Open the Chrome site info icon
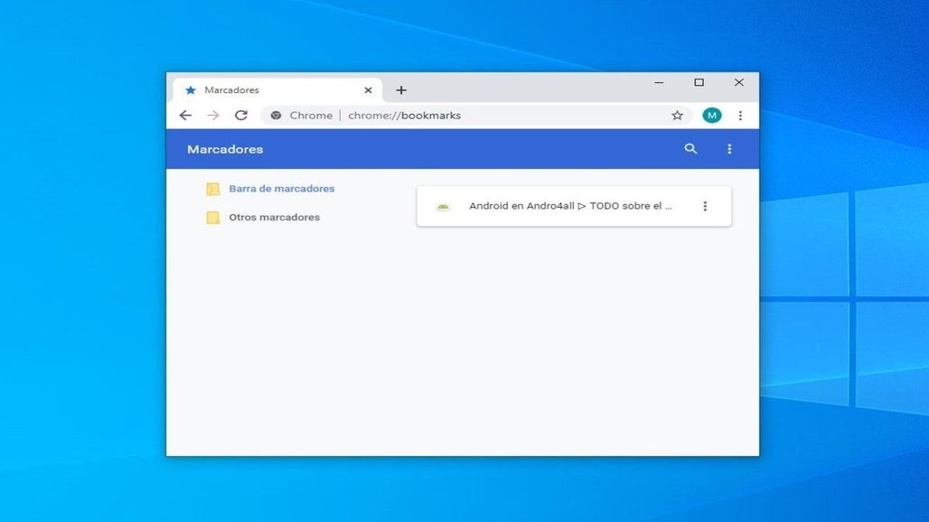 (277, 116)
